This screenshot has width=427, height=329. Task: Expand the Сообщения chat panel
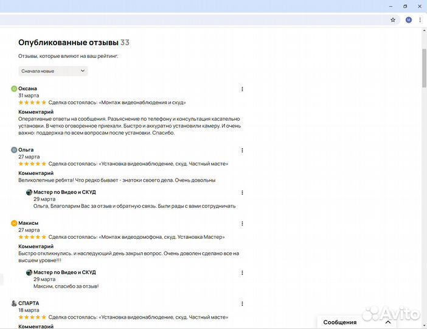356,322
